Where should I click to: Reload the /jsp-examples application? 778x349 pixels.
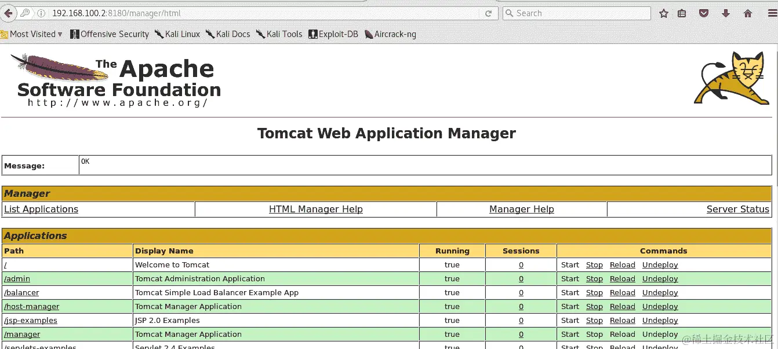[x=623, y=321]
